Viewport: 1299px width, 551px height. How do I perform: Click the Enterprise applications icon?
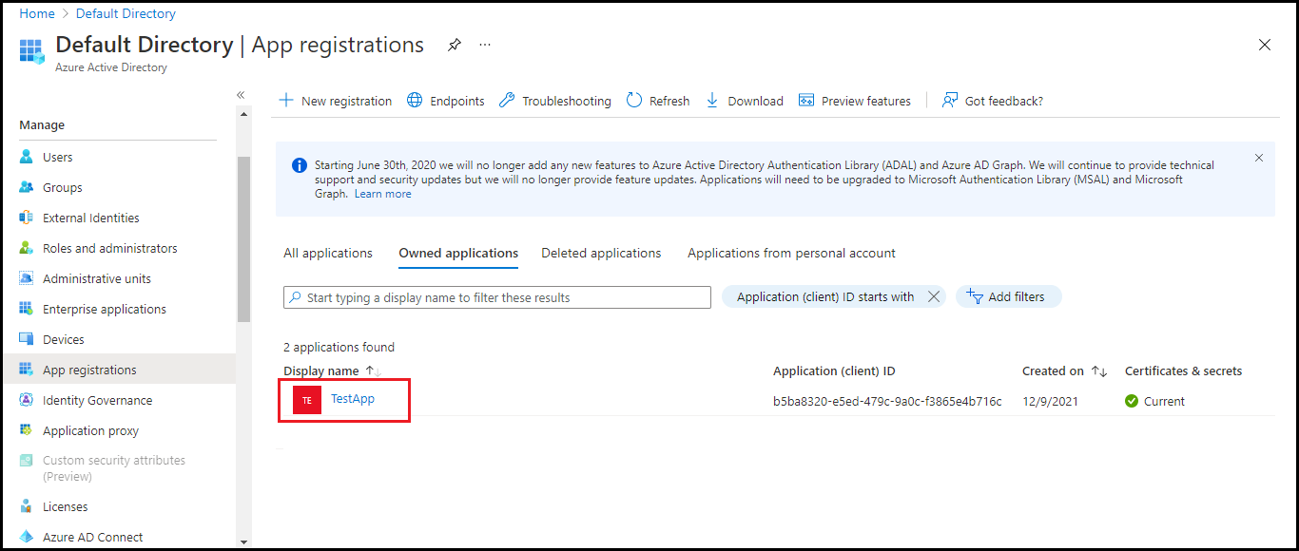[26, 309]
